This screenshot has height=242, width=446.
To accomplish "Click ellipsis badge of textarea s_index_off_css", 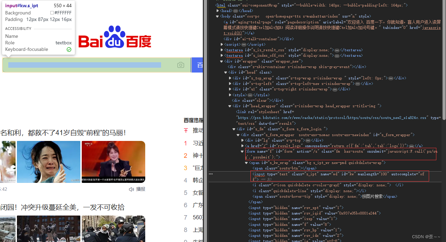I will coord(337,56).
